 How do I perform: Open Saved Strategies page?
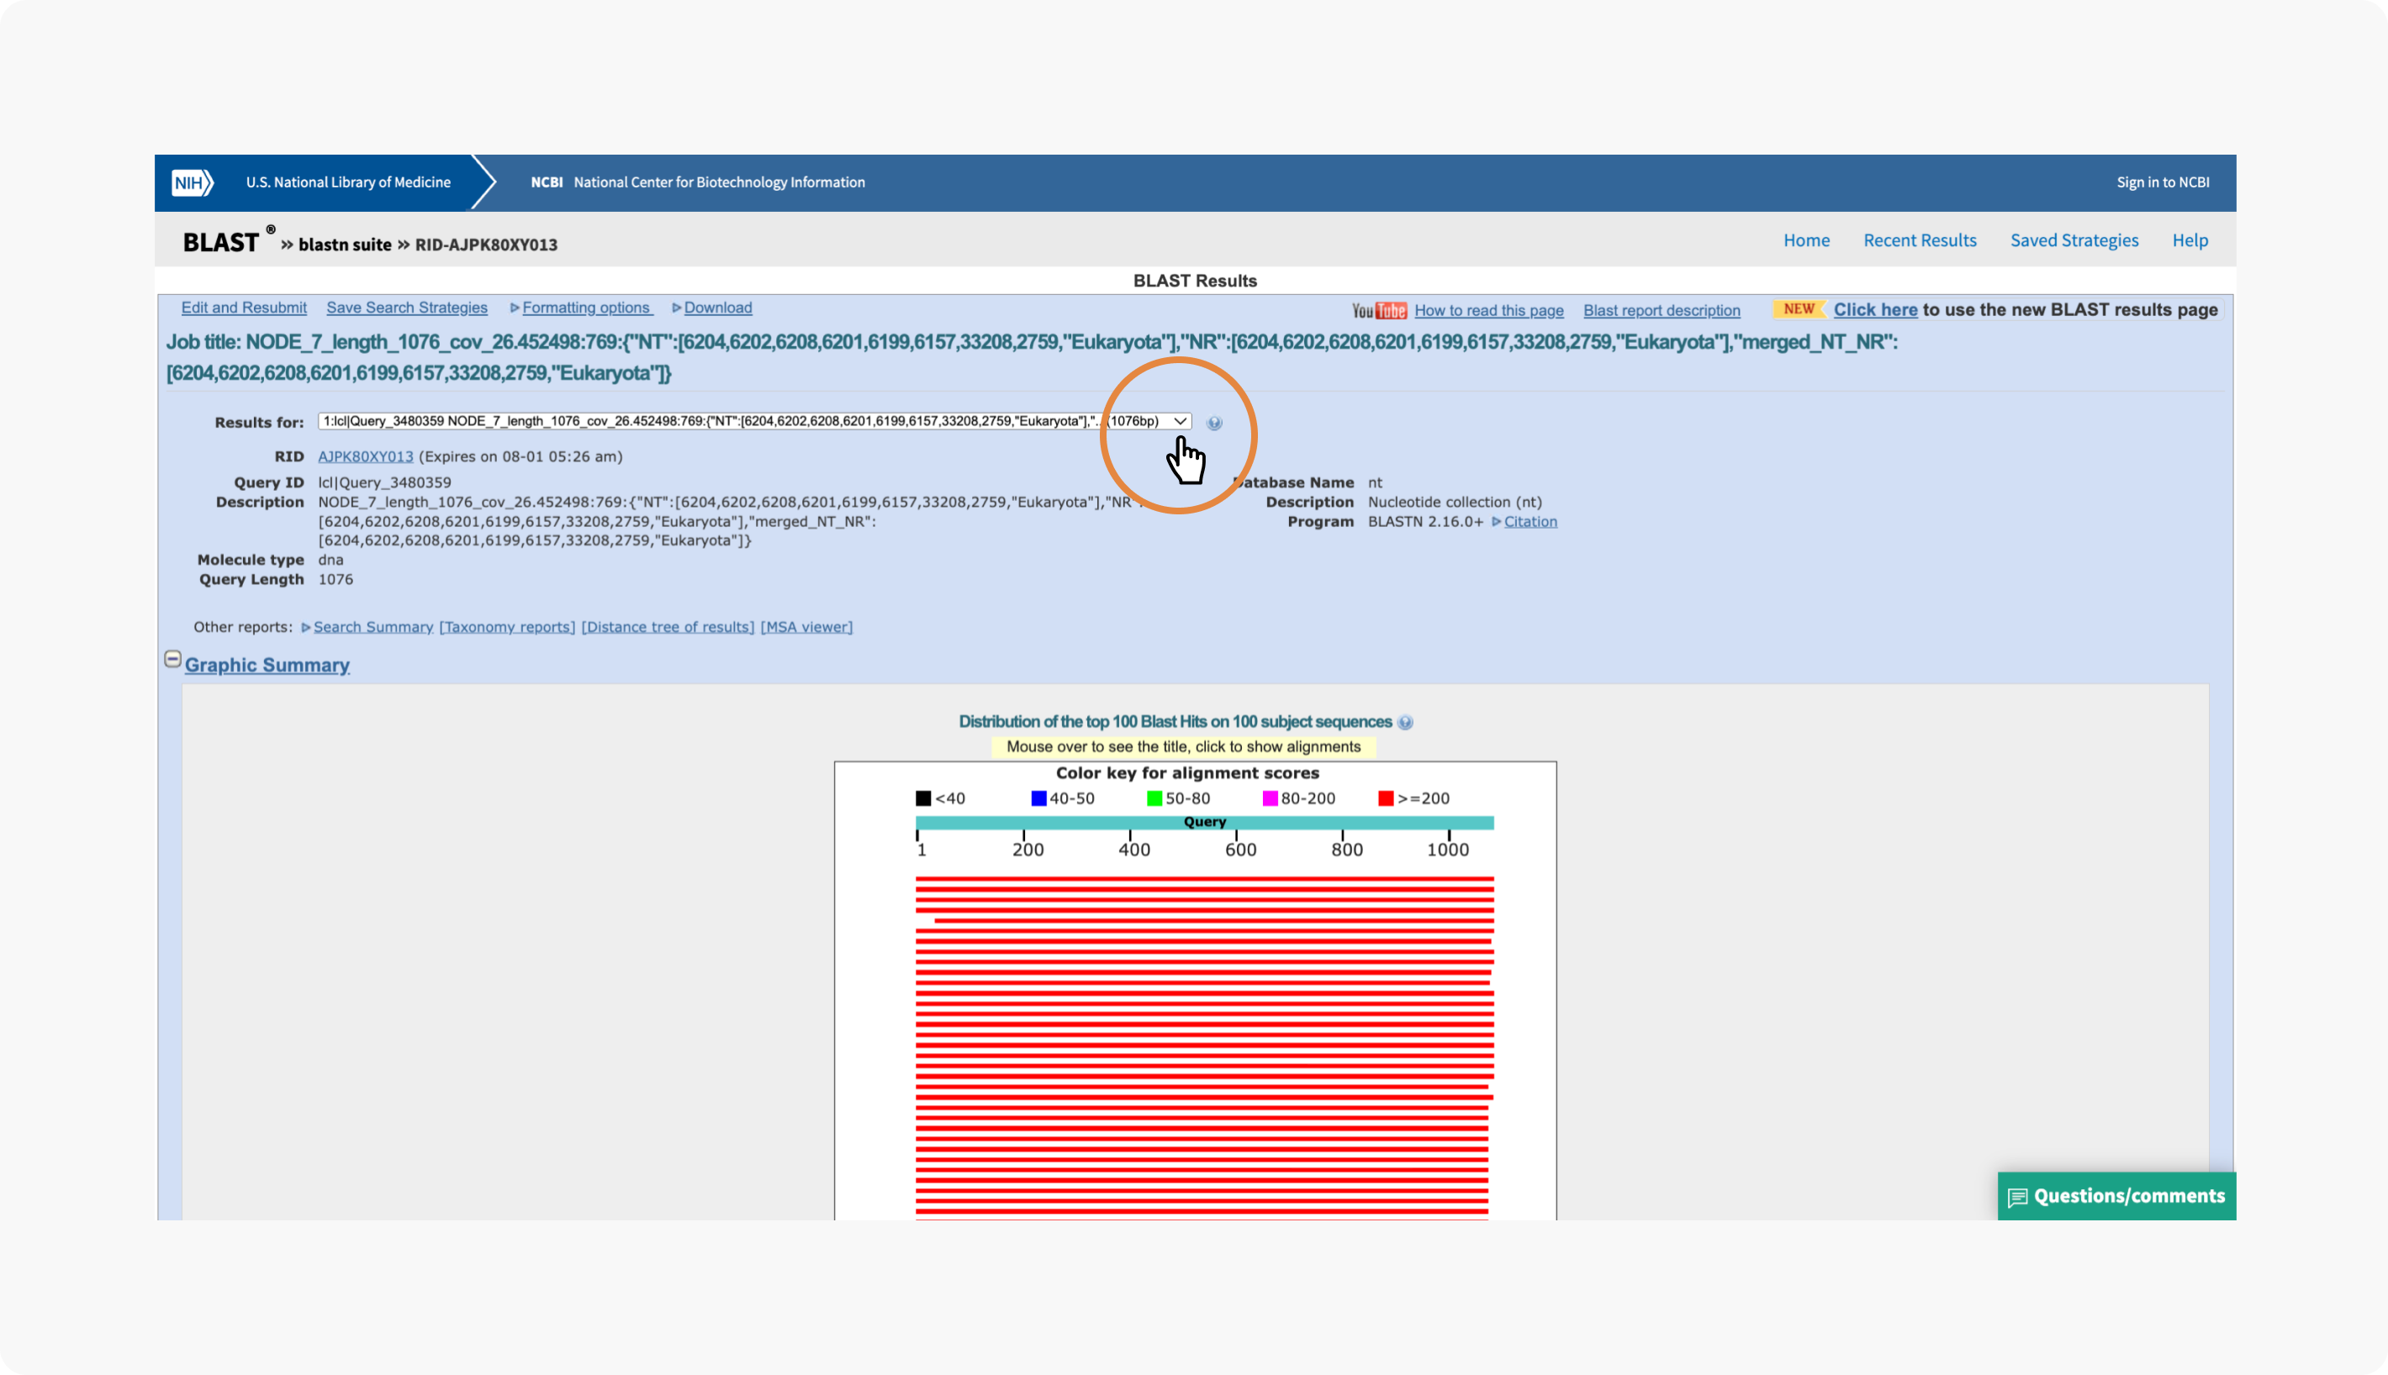[2074, 240]
